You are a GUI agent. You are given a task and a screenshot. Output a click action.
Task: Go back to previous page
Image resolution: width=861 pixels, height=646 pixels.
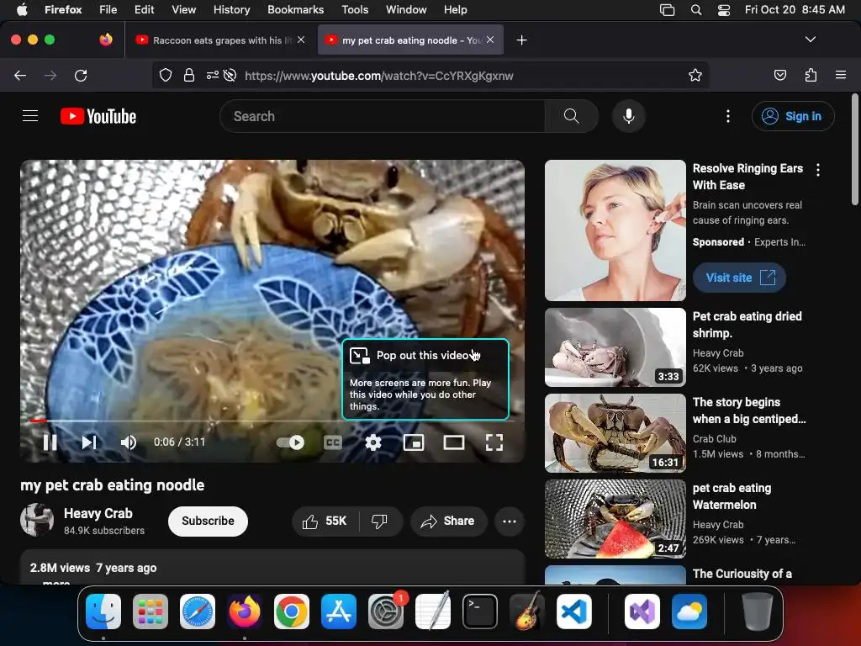click(x=20, y=75)
